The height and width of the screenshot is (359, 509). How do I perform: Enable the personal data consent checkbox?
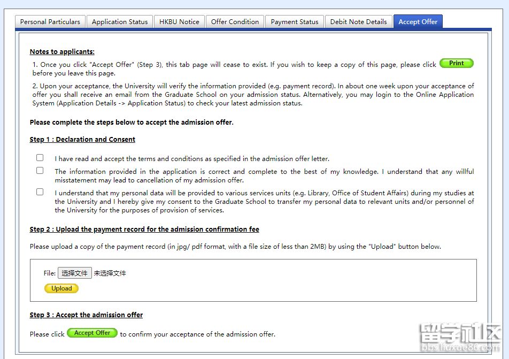coord(40,192)
